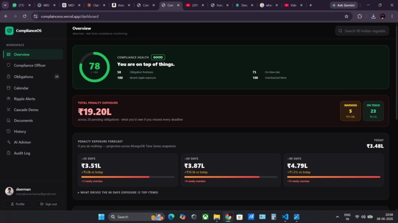Click the Ask Gemini button
The image size is (398, 223).
[344, 5]
